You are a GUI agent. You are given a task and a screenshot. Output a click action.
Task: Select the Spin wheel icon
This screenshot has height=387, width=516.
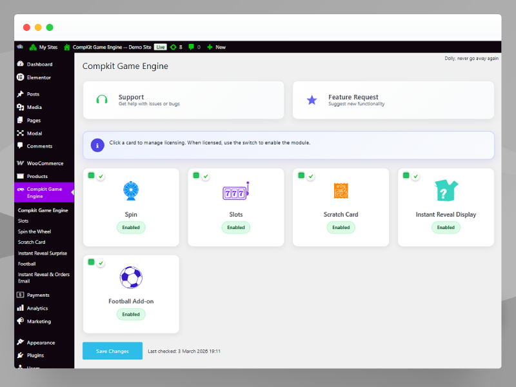click(131, 190)
